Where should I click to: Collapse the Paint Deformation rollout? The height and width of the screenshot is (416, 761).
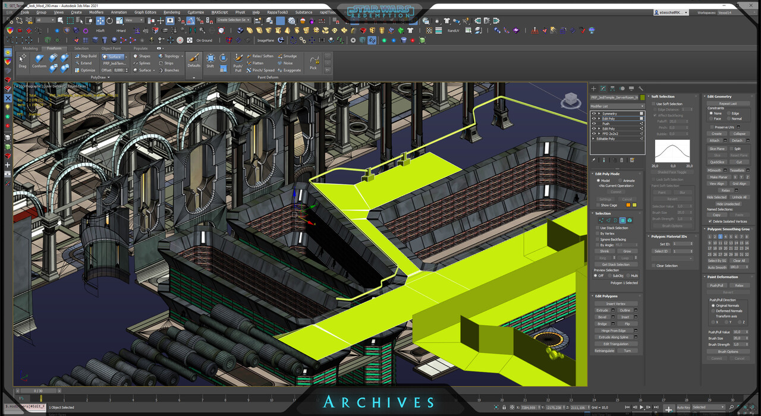coord(722,277)
